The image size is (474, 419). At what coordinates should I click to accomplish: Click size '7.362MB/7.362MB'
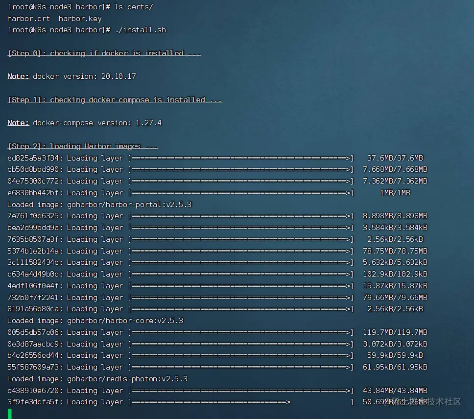click(395, 181)
